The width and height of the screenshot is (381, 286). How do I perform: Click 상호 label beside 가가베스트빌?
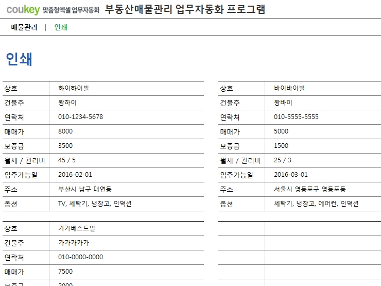tap(11, 228)
